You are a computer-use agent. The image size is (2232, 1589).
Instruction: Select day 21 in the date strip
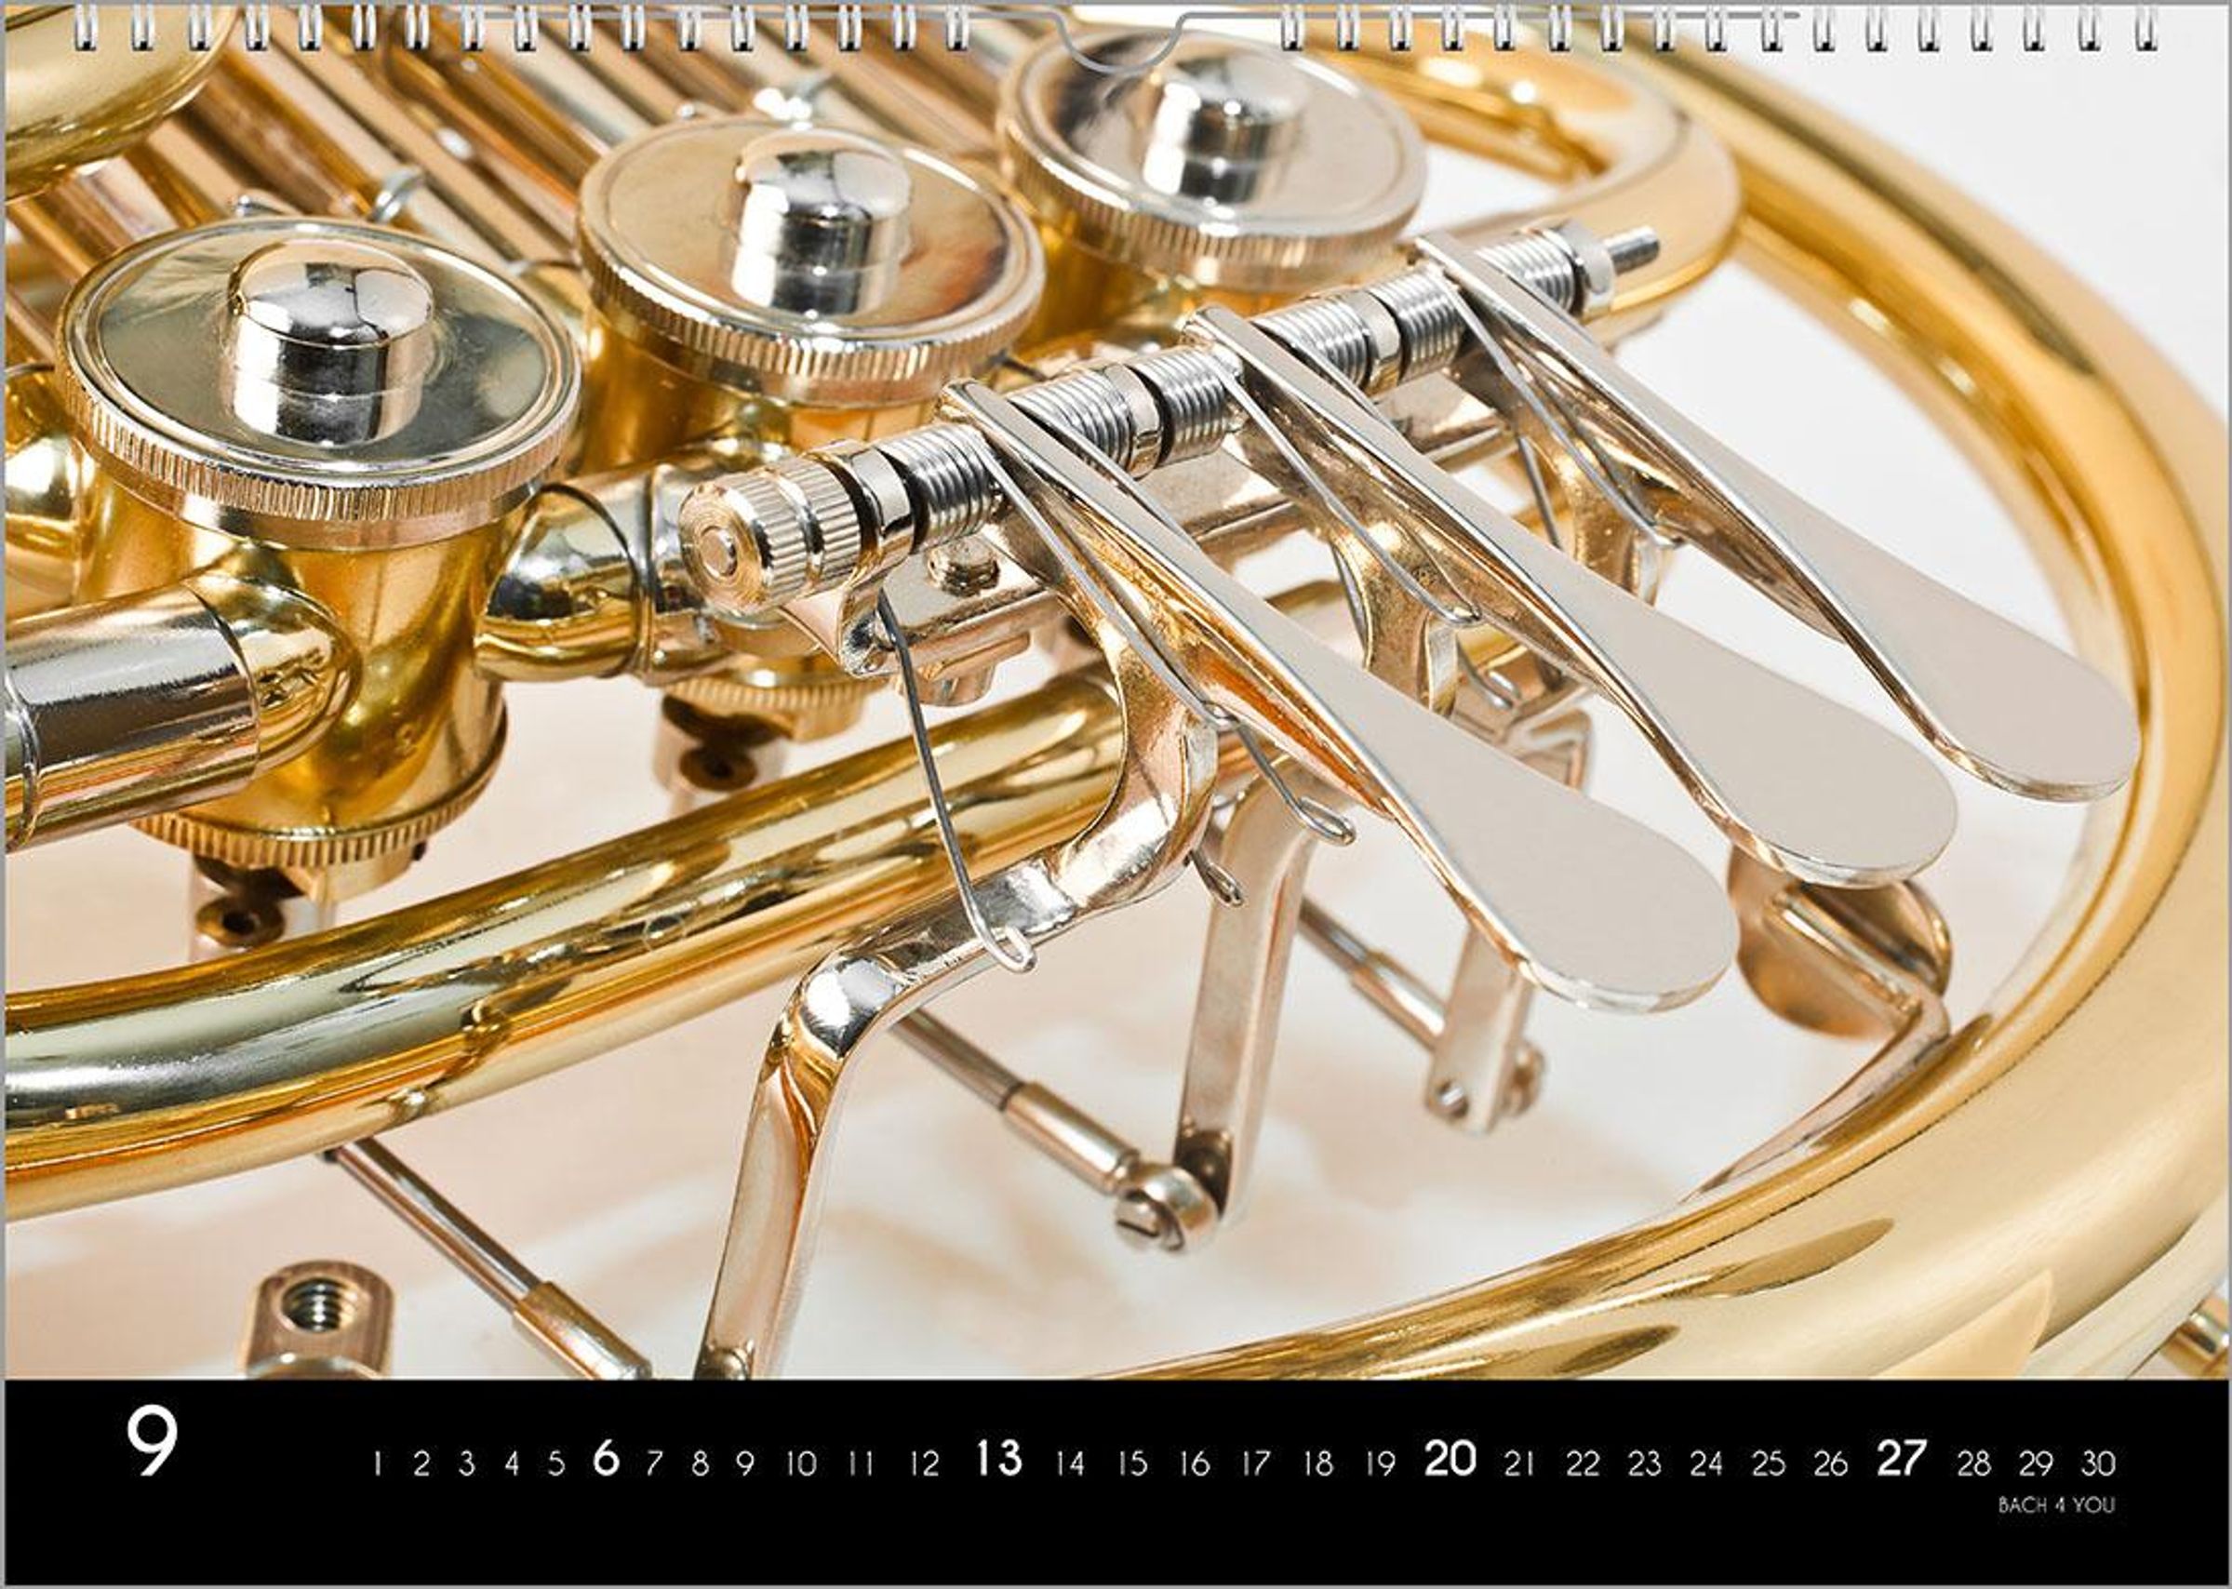coord(1518,1463)
